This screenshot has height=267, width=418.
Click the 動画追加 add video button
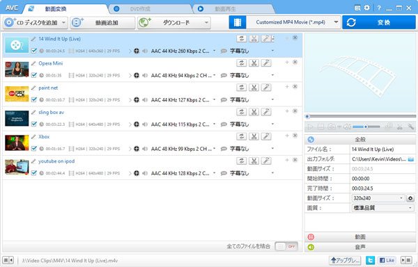tap(103, 23)
